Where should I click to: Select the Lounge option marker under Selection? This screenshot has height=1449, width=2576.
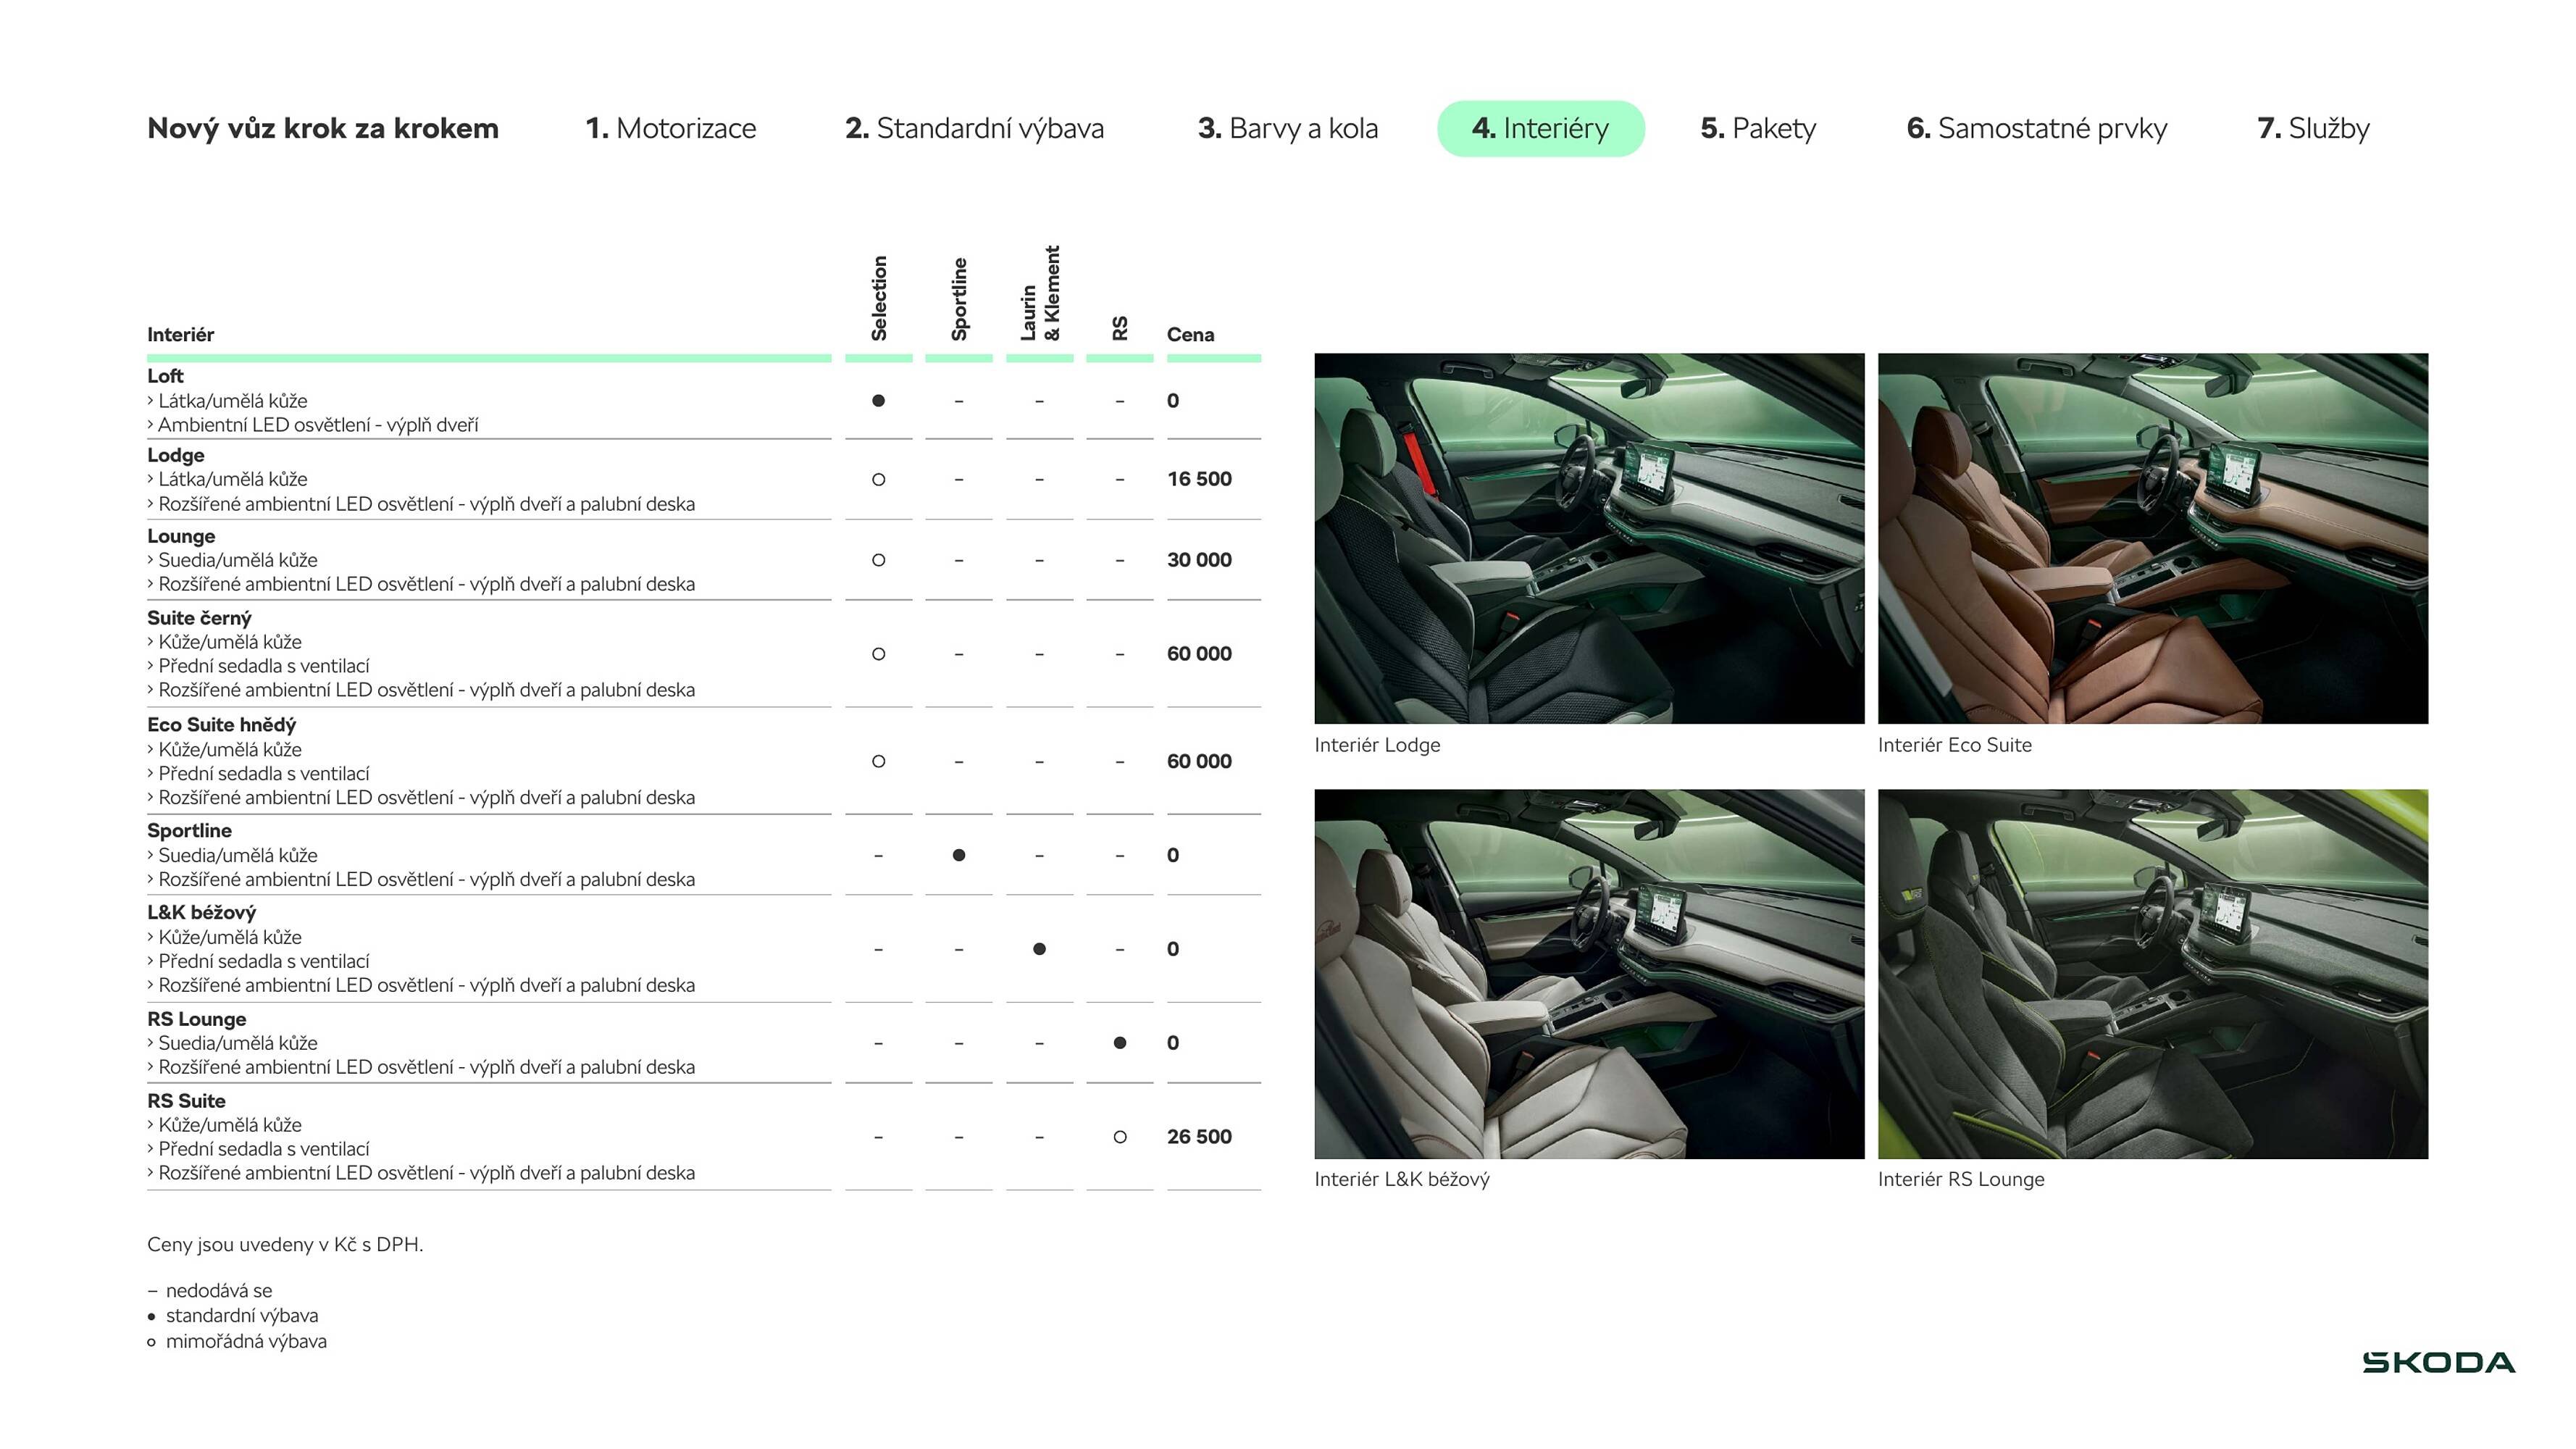(x=879, y=560)
